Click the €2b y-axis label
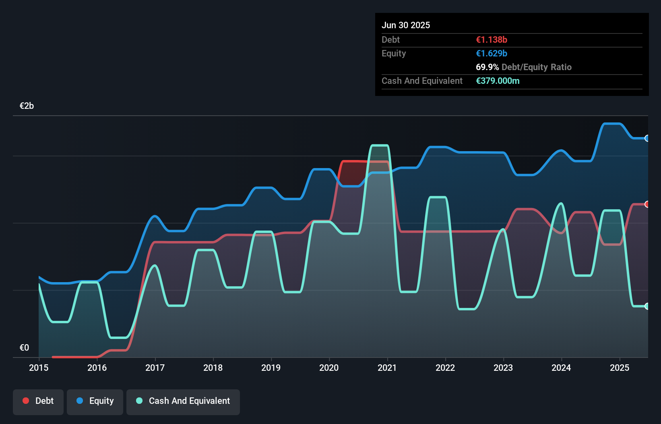This screenshot has height=424, width=661. 27,106
